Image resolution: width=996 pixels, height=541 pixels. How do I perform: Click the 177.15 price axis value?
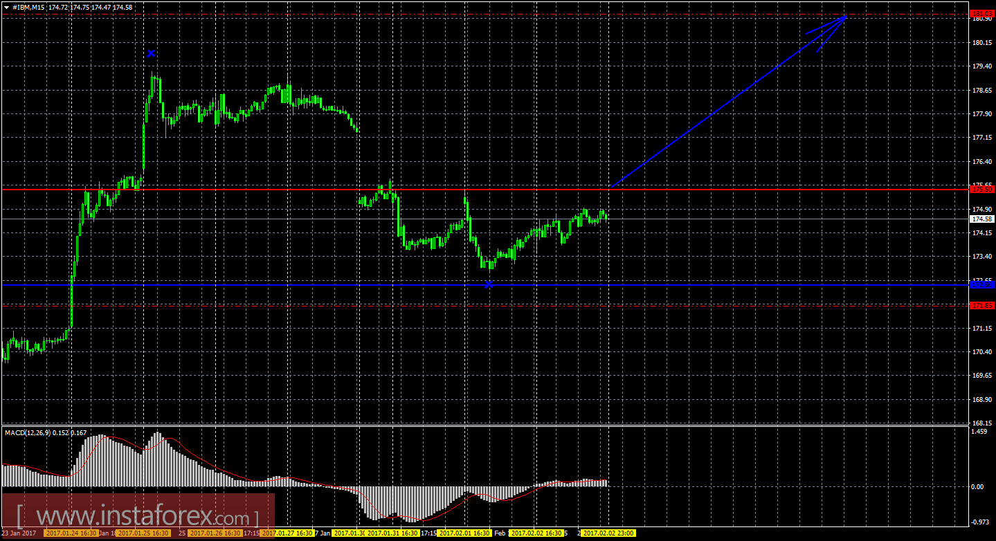click(982, 138)
